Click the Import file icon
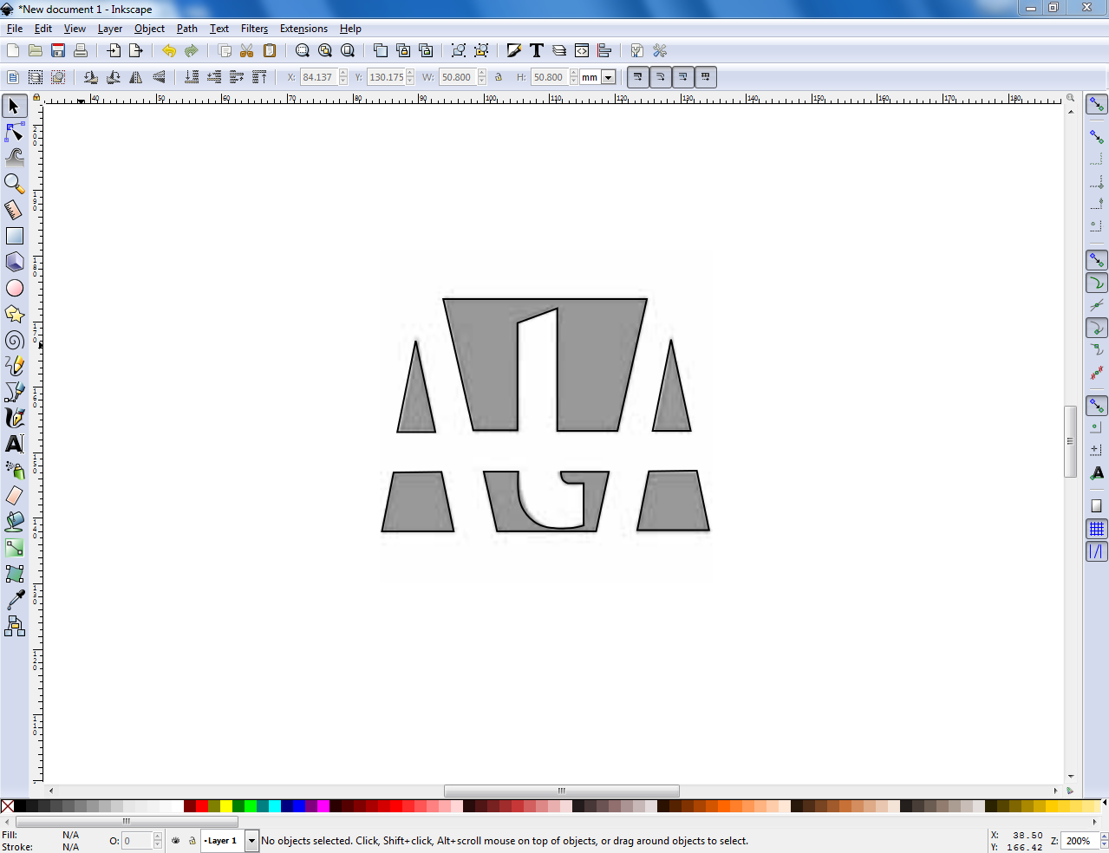This screenshot has width=1109, height=853. [x=114, y=50]
